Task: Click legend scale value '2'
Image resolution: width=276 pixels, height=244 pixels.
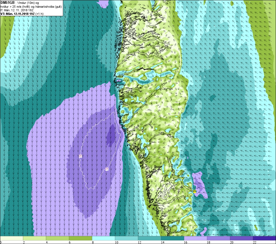Action: coord(24,242)
